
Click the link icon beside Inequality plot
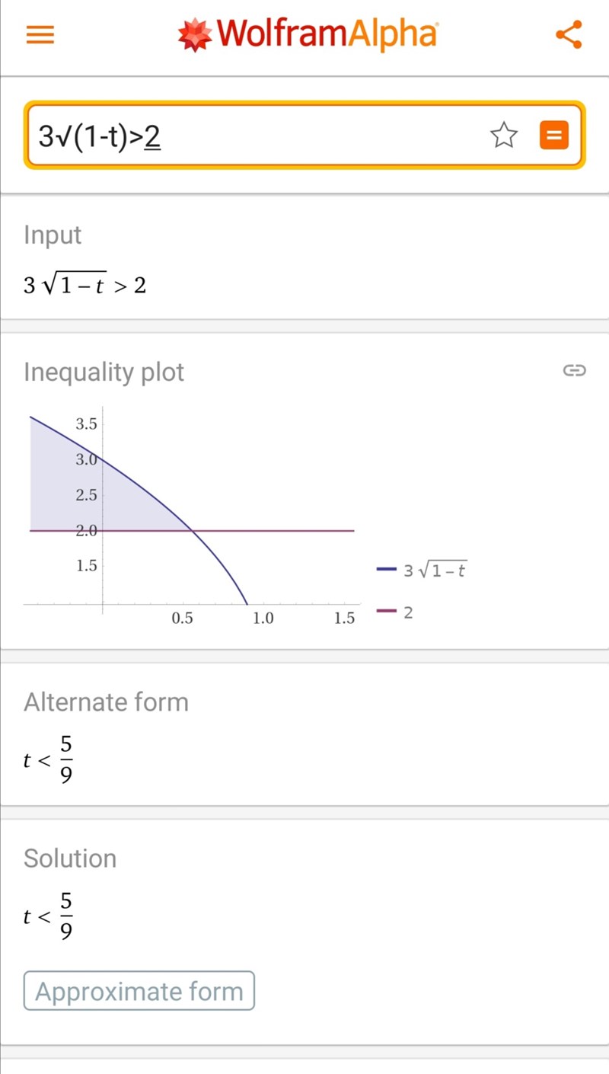pos(573,371)
